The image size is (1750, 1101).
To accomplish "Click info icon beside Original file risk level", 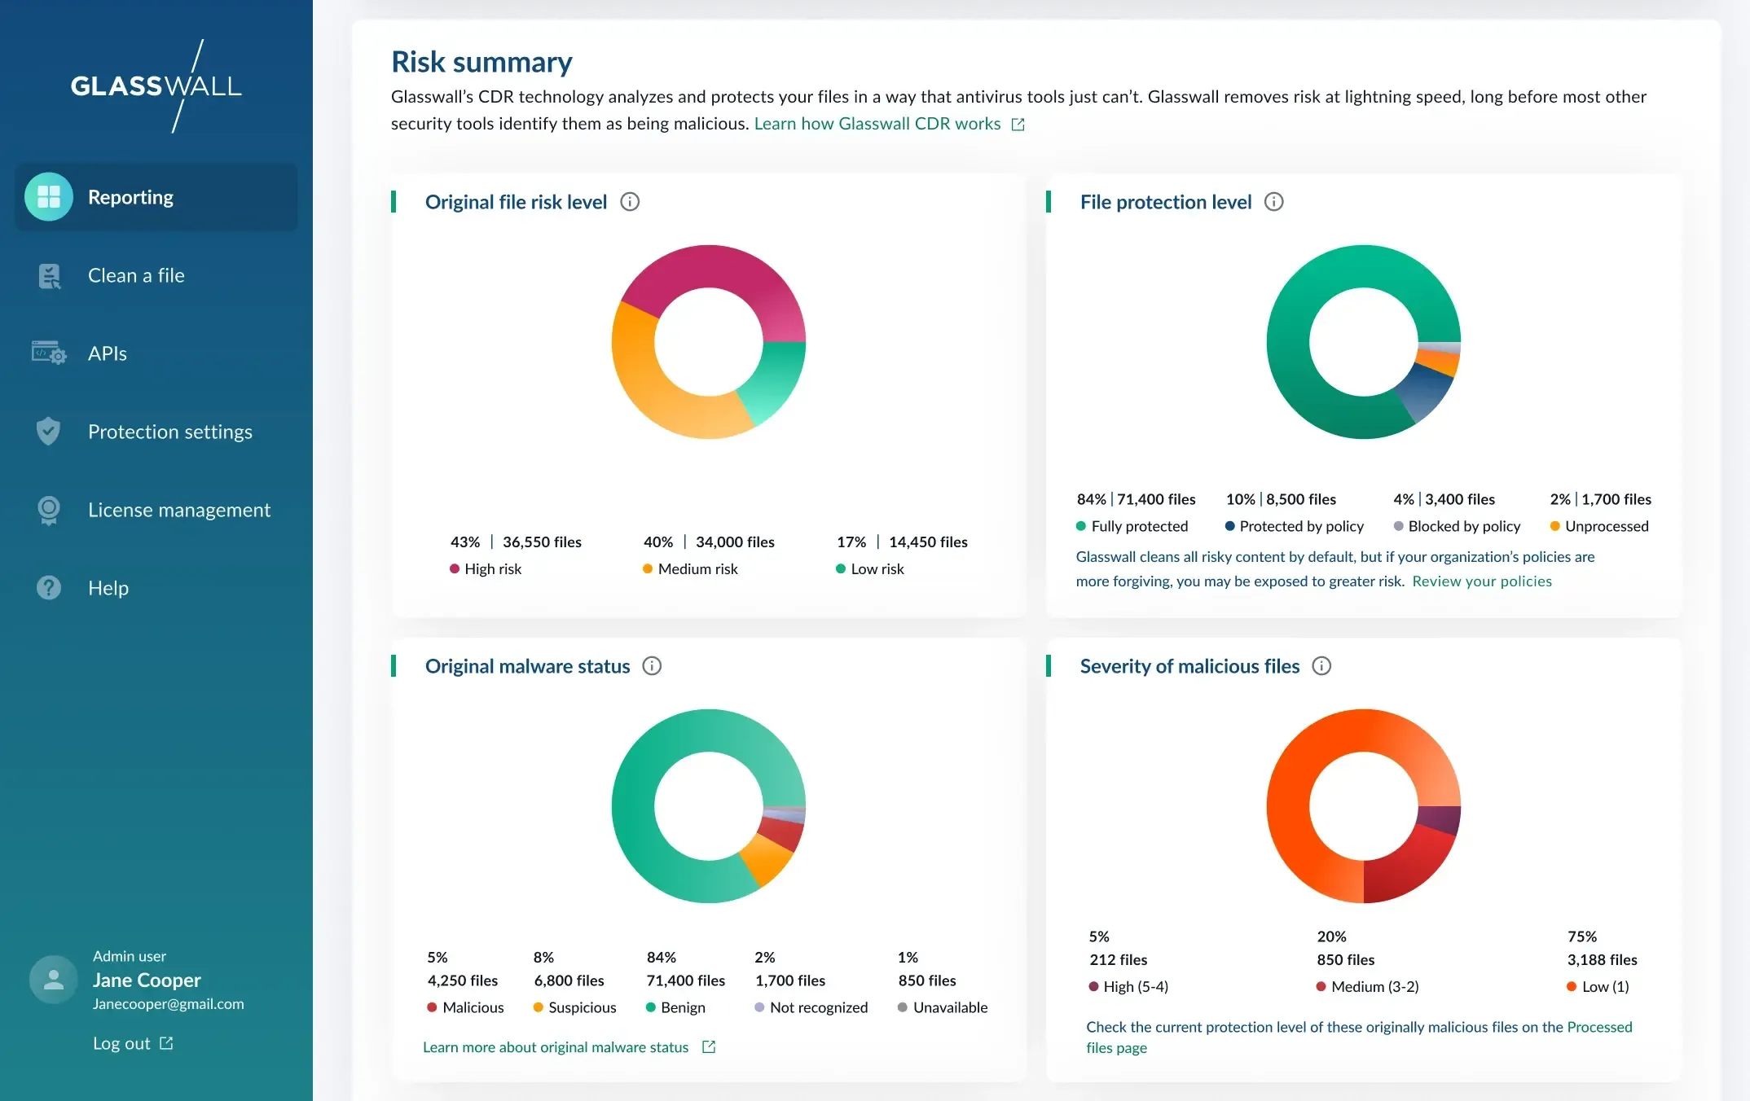I will pos(630,201).
